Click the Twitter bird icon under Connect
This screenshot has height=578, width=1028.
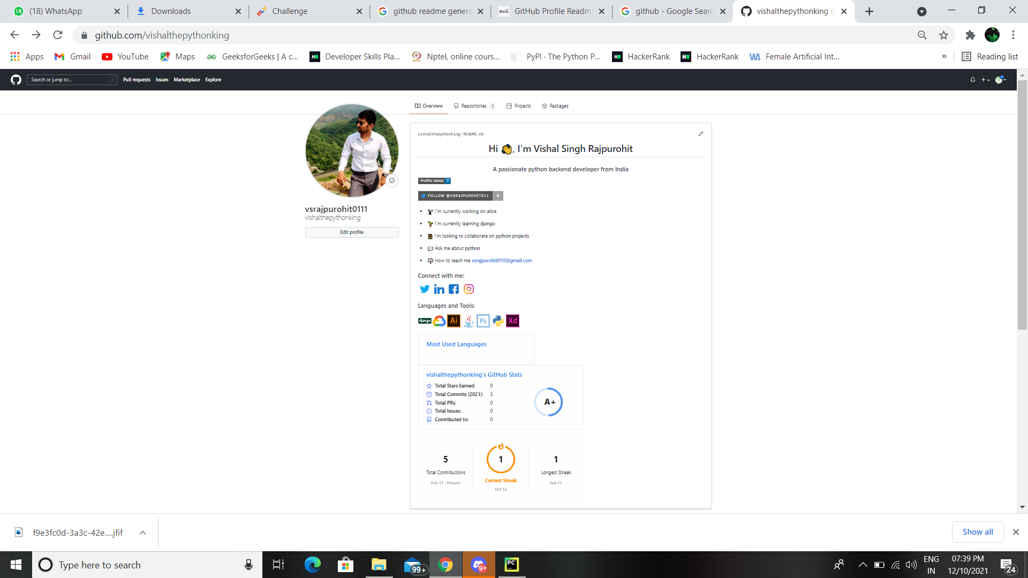pyautogui.click(x=425, y=290)
